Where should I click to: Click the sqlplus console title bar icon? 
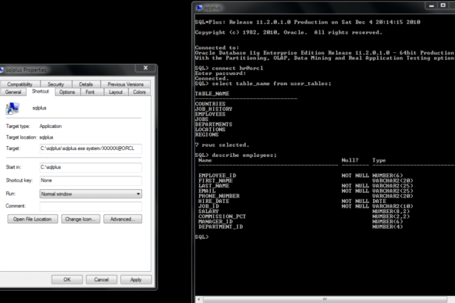199,7
